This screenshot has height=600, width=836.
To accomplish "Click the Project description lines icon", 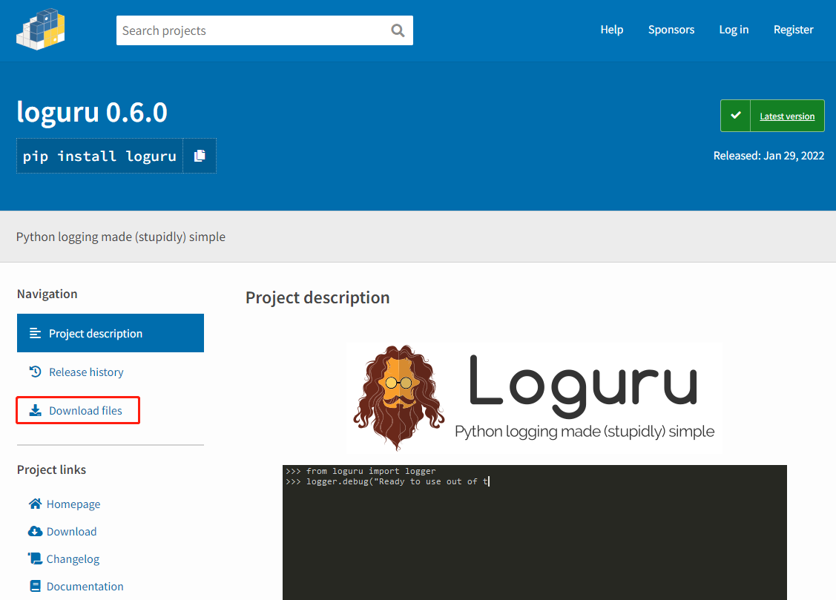I will click(x=35, y=333).
